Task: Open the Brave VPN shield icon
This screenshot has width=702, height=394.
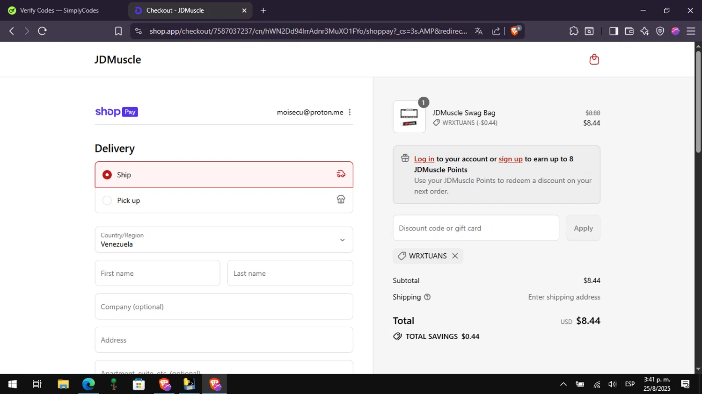Action: point(660,31)
